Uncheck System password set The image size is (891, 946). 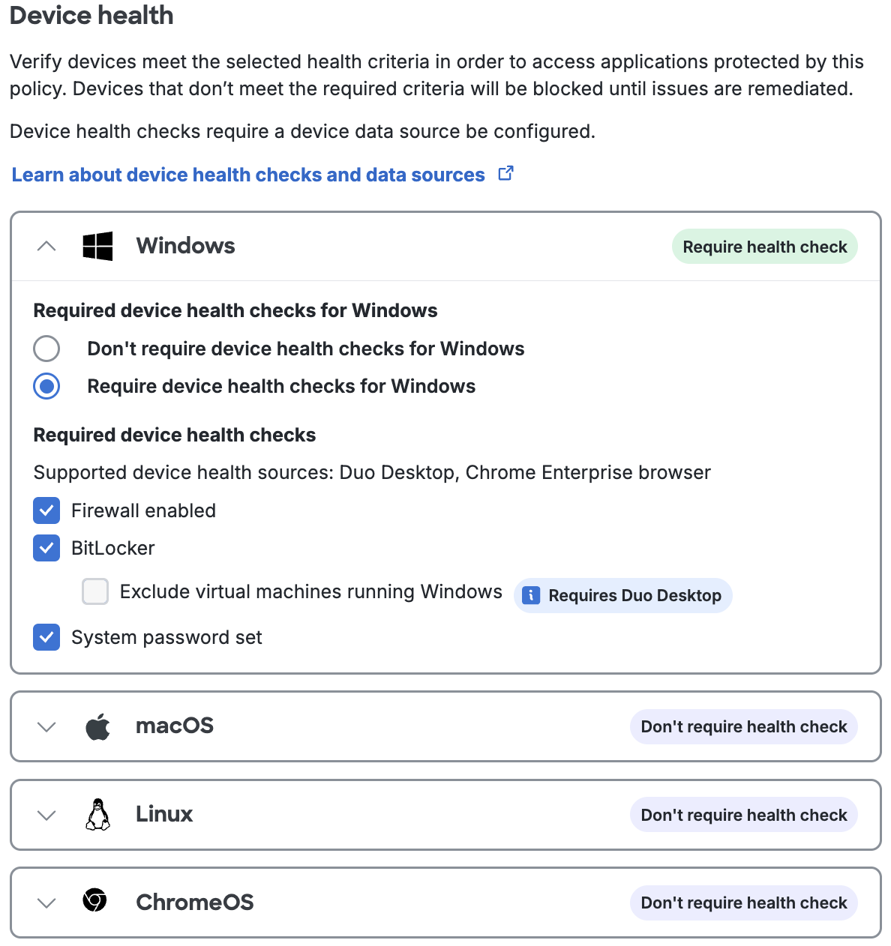[x=46, y=637]
